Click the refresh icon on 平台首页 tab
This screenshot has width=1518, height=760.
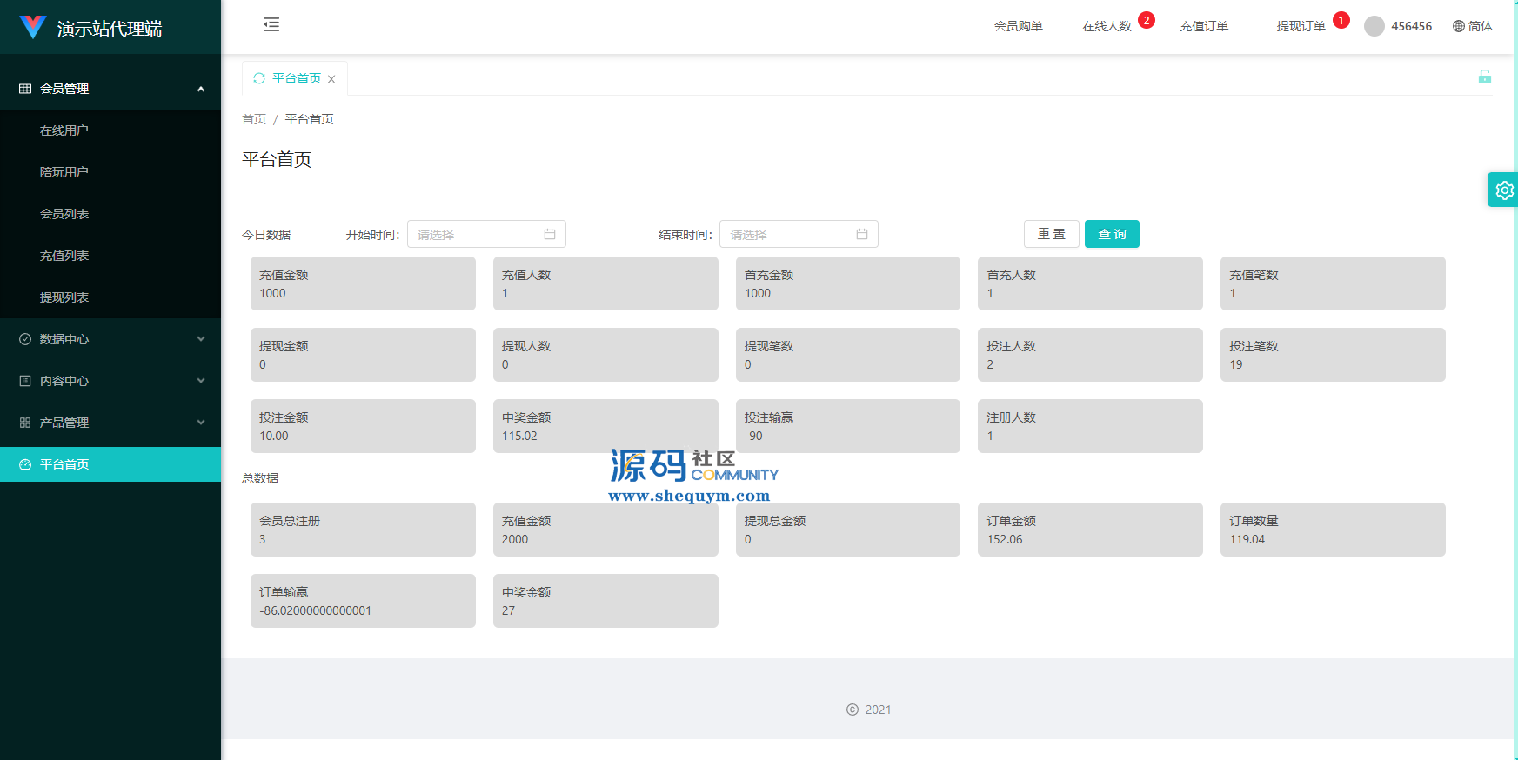[259, 78]
